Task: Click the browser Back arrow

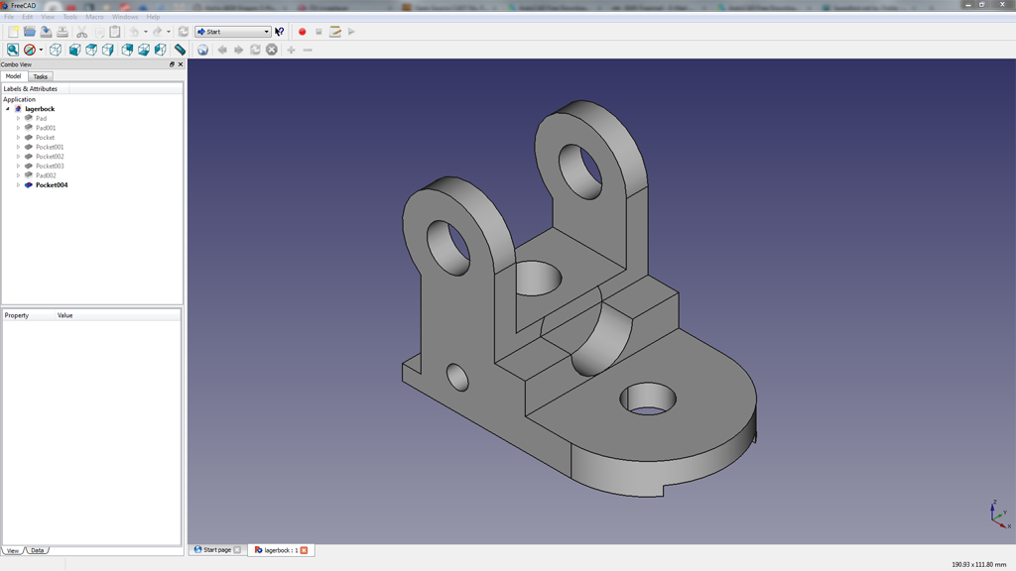Action: [222, 50]
